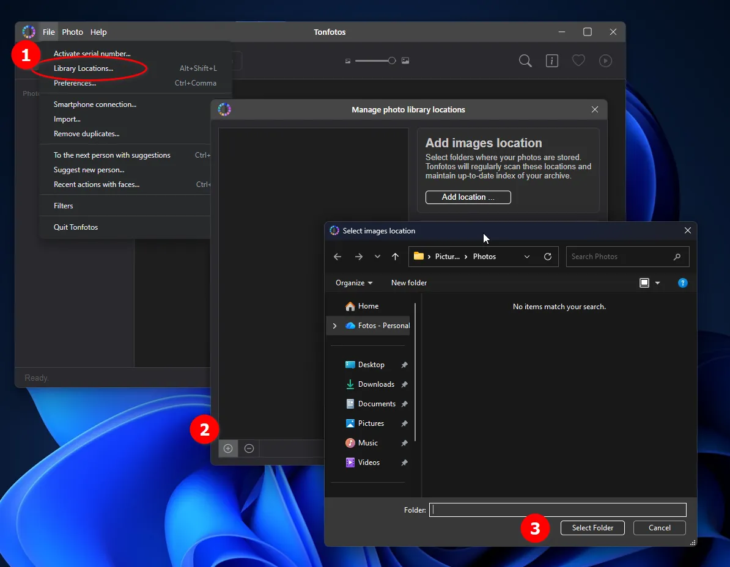The image size is (730, 567).
Task: Click the pin icon next to Desktop
Action: [x=404, y=365]
